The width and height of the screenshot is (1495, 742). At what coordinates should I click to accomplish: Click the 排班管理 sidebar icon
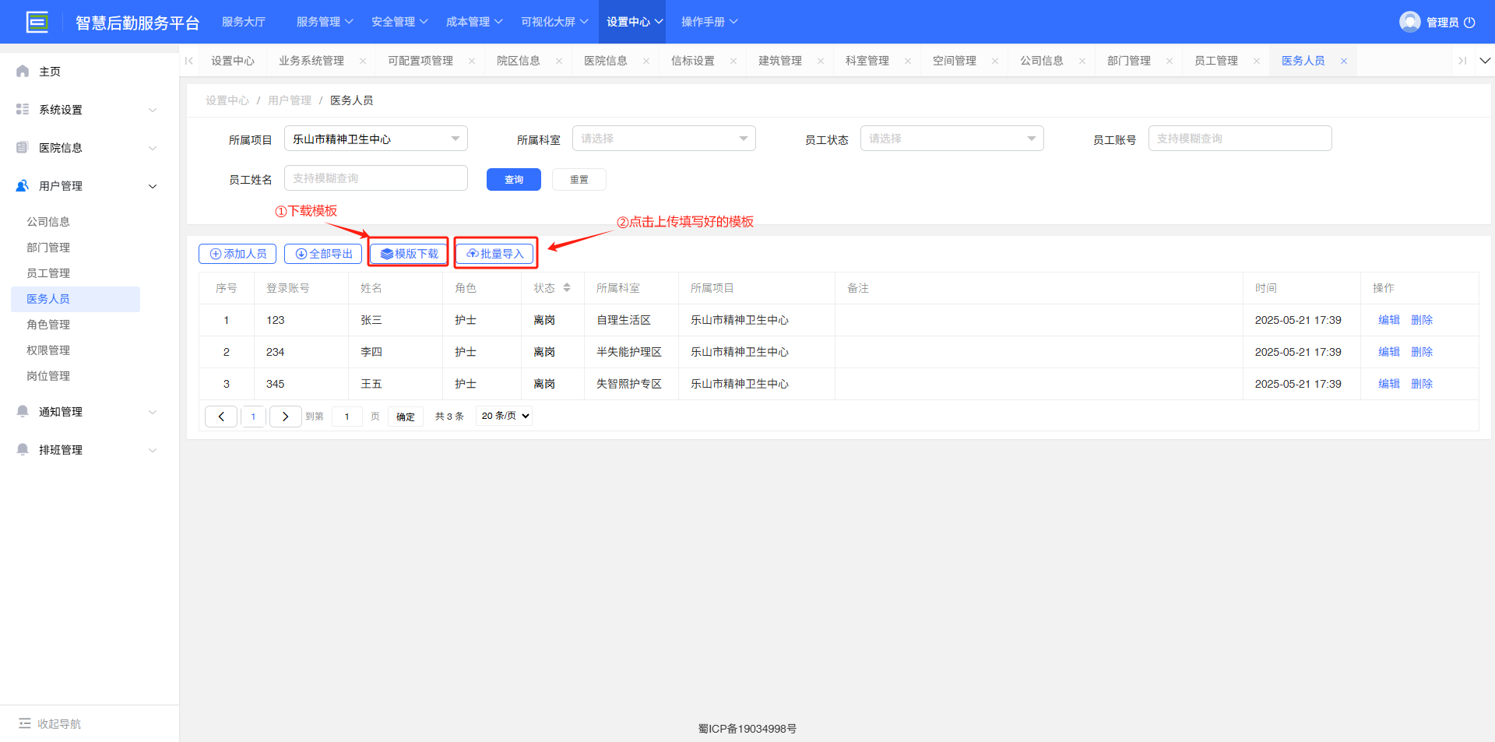click(x=23, y=450)
